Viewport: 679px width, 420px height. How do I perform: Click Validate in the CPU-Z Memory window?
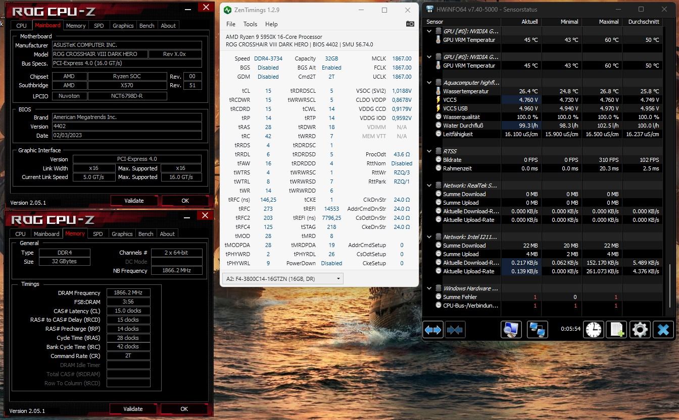[x=133, y=409]
